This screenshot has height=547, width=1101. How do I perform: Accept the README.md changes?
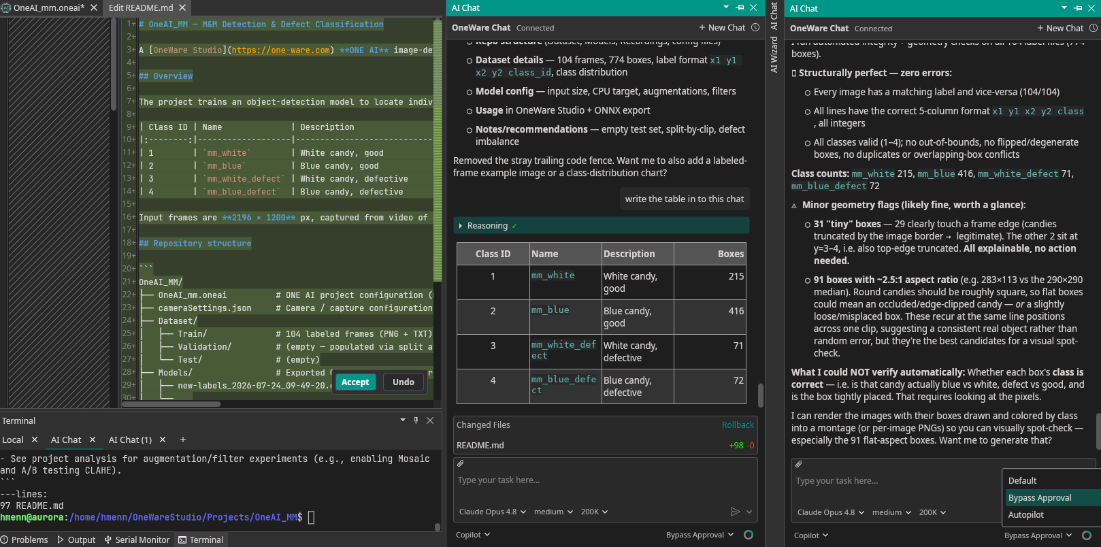pyautogui.click(x=355, y=382)
